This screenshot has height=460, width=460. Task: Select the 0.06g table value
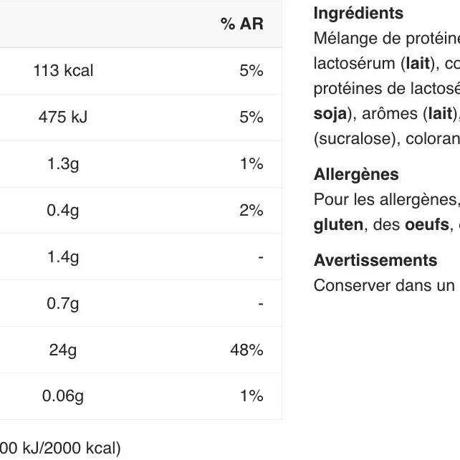[x=63, y=396]
